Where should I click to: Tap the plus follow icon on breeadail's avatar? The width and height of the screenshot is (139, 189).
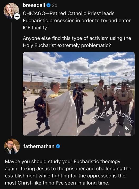point(17,17)
